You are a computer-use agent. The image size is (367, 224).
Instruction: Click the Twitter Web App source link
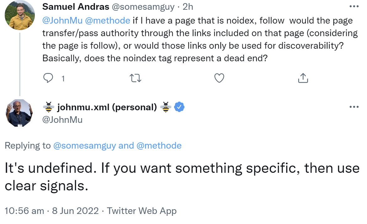[142, 211]
